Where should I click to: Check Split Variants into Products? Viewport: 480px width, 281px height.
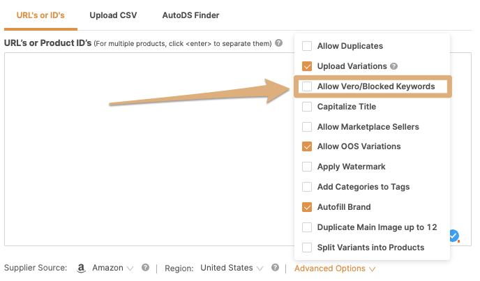[307, 248]
